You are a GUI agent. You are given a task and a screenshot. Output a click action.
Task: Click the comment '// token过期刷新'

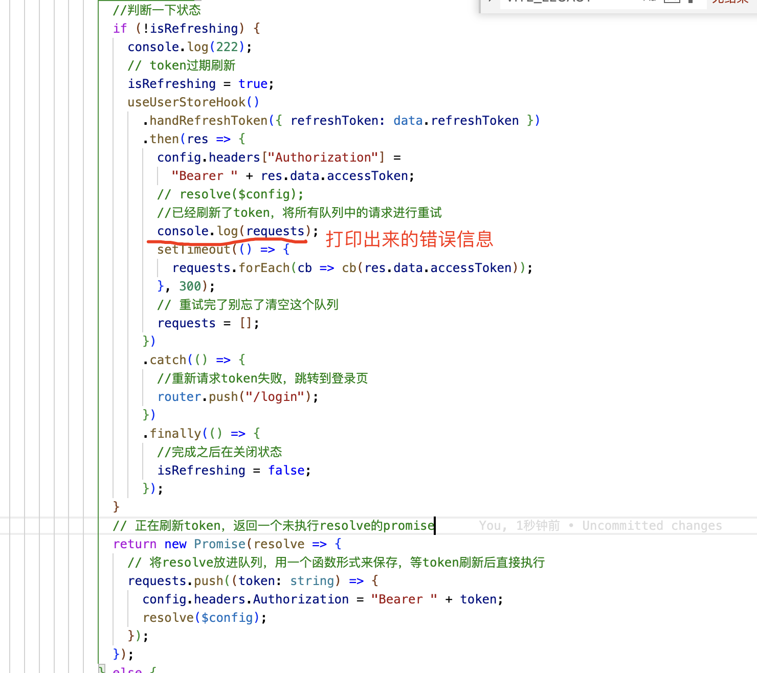tap(182, 65)
